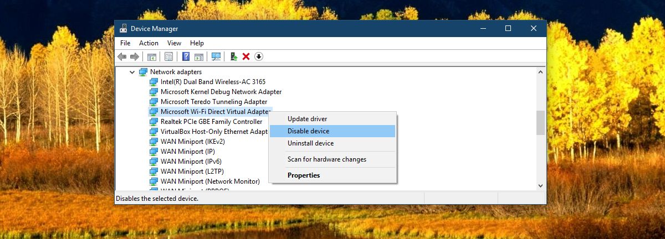Select WAN Miniport (L2TP)
Viewport: 665px width, 239px height.
point(192,172)
